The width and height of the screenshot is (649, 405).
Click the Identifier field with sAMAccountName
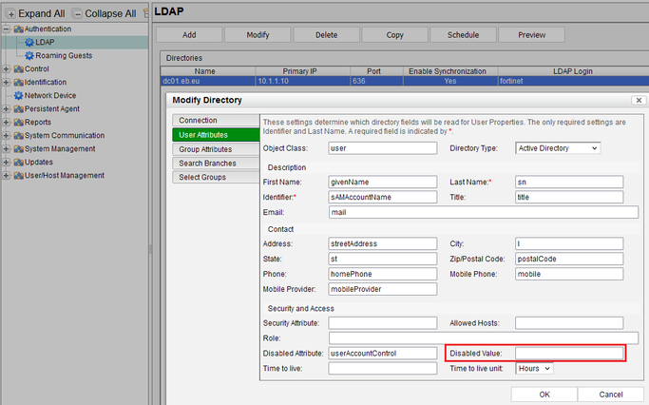click(x=382, y=197)
